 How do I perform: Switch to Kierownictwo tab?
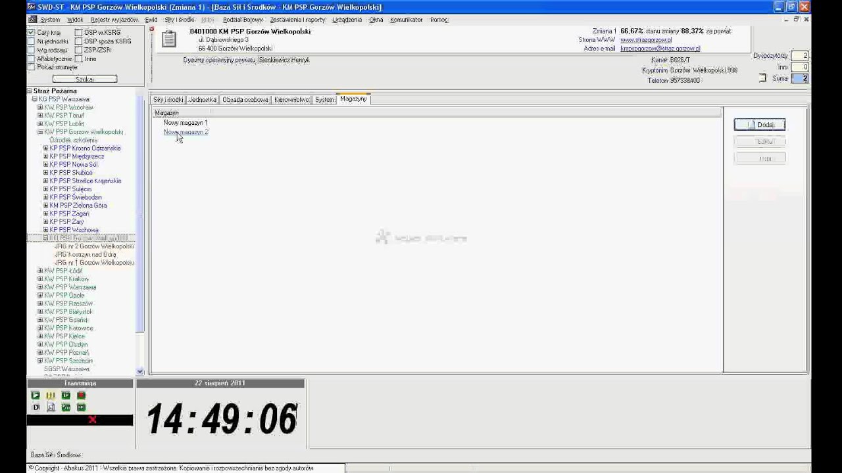291,100
